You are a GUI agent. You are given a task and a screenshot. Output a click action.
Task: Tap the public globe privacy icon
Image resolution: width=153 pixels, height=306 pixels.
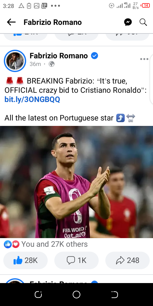point(52,64)
